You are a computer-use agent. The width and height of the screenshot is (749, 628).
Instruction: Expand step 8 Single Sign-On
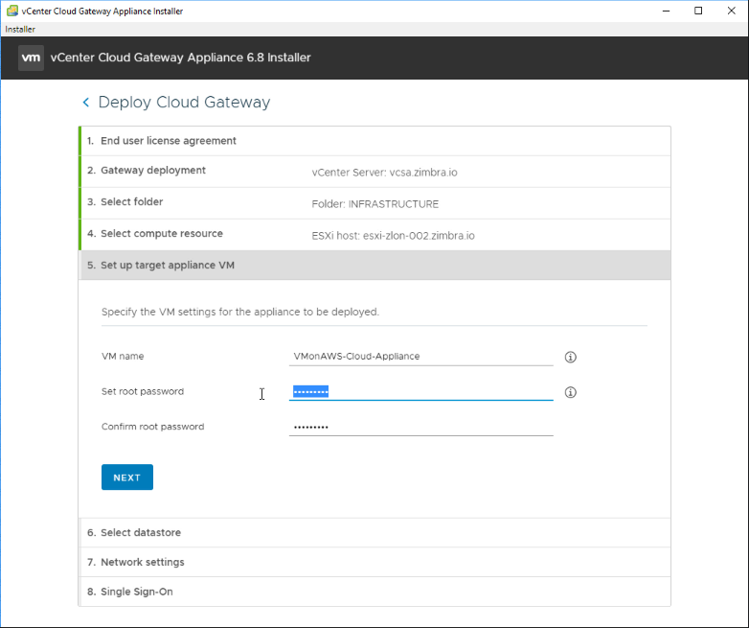(x=374, y=592)
